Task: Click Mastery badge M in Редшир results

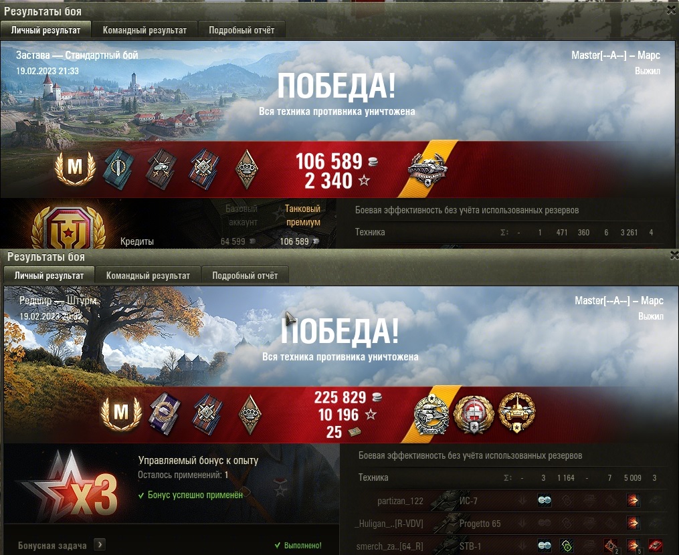Action: 121,413
